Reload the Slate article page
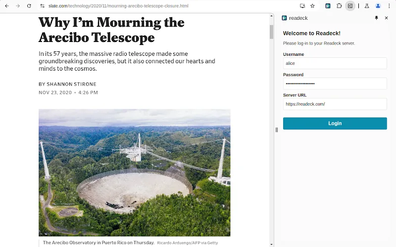The width and height of the screenshot is (396, 247). tap(29, 6)
